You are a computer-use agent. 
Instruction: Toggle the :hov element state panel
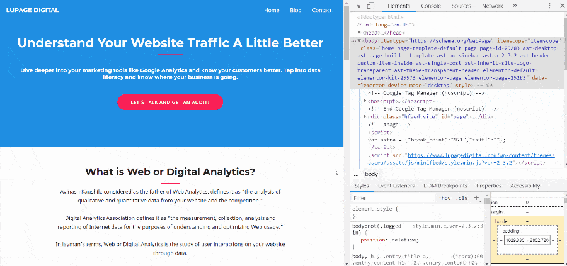click(444, 198)
